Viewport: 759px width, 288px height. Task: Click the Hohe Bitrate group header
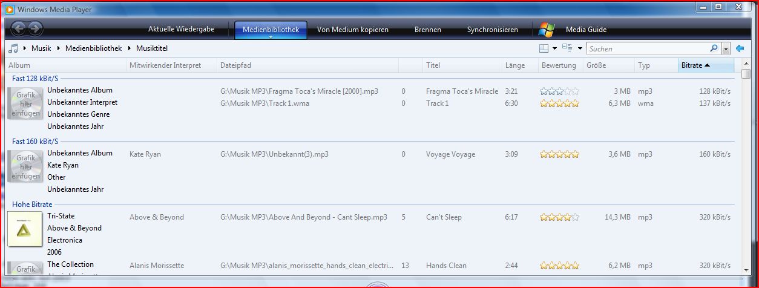point(32,205)
